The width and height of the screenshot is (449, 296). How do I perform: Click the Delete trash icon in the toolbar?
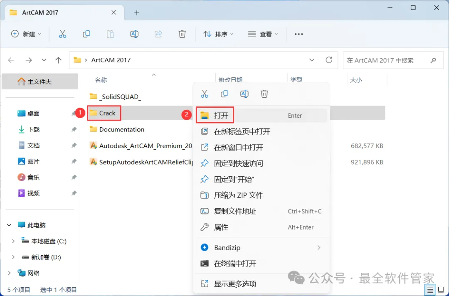[x=182, y=34]
